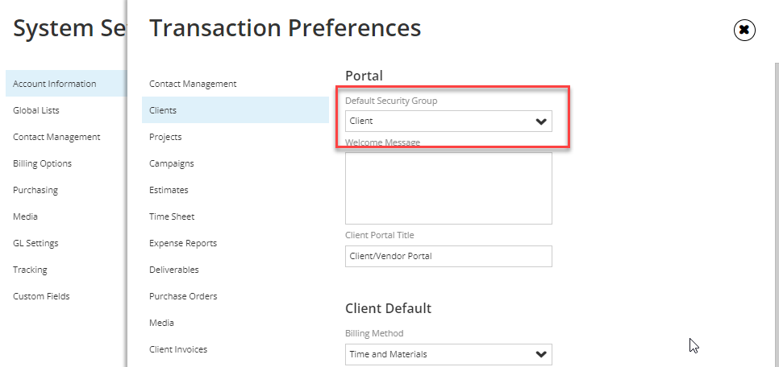Screen dimensions: 779x367
Task: Click into the Welcome Message text area
Action: pyautogui.click(x=448, y=188)
